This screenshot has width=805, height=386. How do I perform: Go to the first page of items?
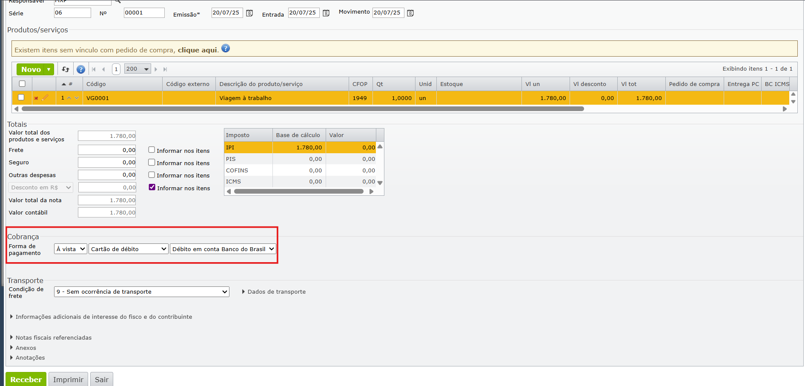click(94, 69)
